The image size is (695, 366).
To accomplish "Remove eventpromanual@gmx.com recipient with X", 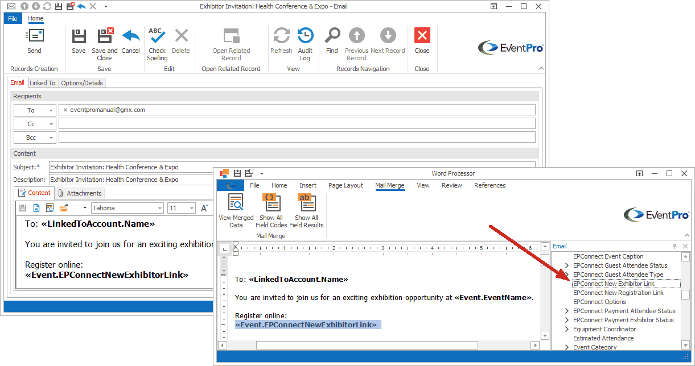I will tap(65, 110).
